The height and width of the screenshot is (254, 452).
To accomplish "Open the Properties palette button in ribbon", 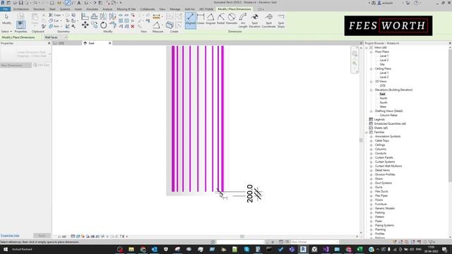I will click(20, 25).
